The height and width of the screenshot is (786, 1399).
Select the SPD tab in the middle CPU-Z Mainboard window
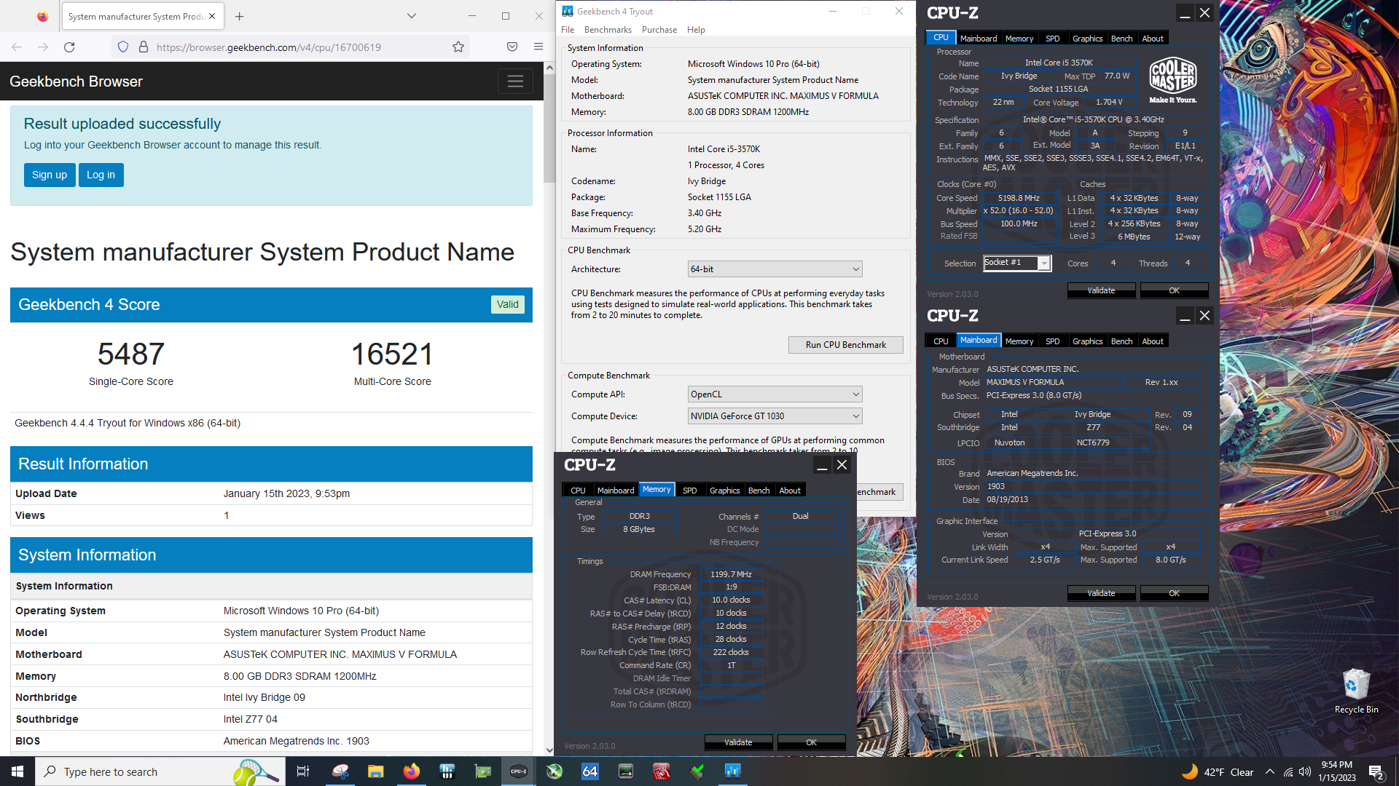pyautogui.click(x=1052, y=341)
